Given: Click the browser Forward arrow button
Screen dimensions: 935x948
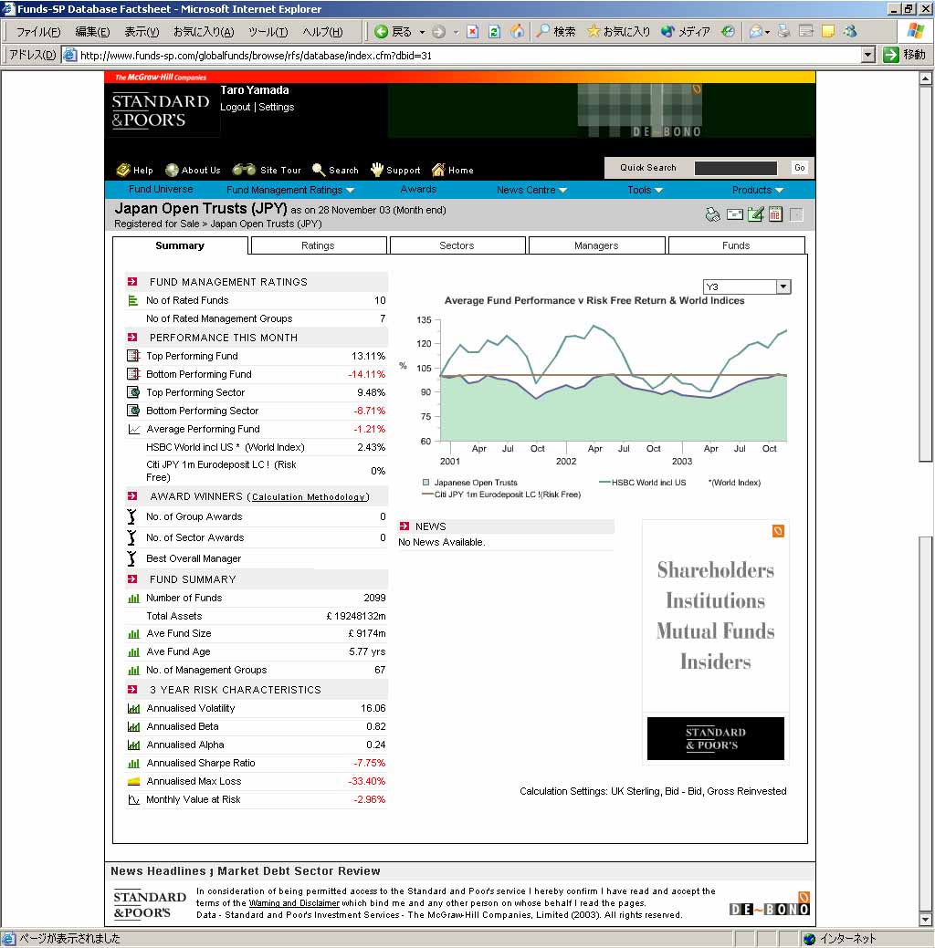Looking at the screenshot, I should (439, 31).
